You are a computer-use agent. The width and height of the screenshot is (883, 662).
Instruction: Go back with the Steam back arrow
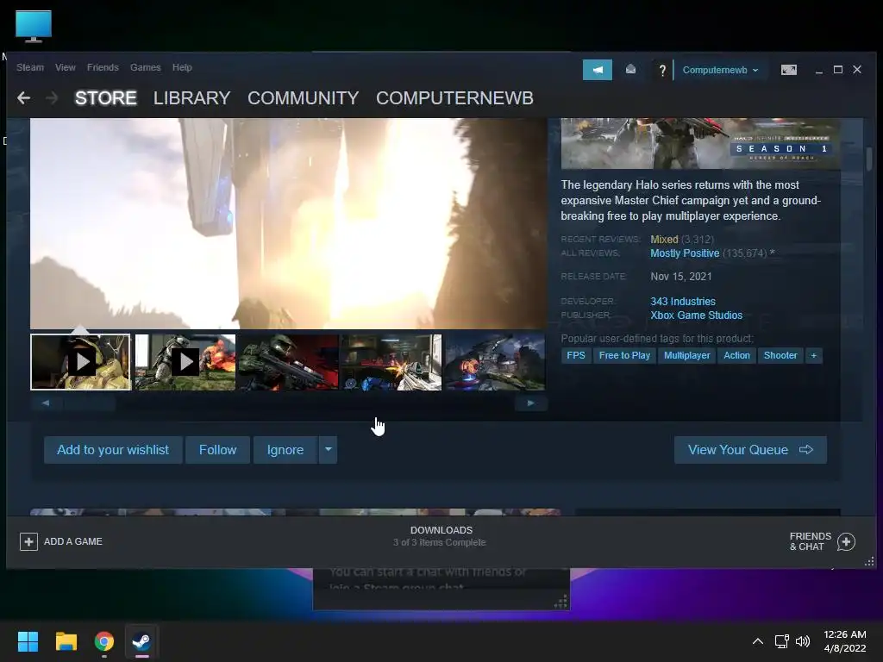click(23, 98)
